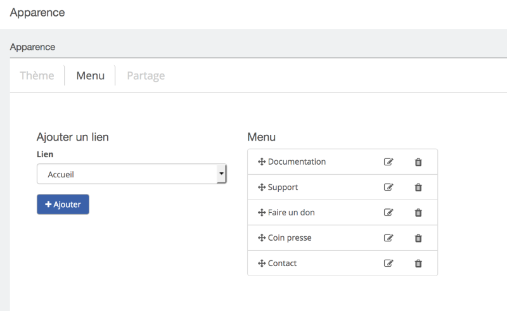
Task: Edit the Support menu entry
Action: [388, 187]
